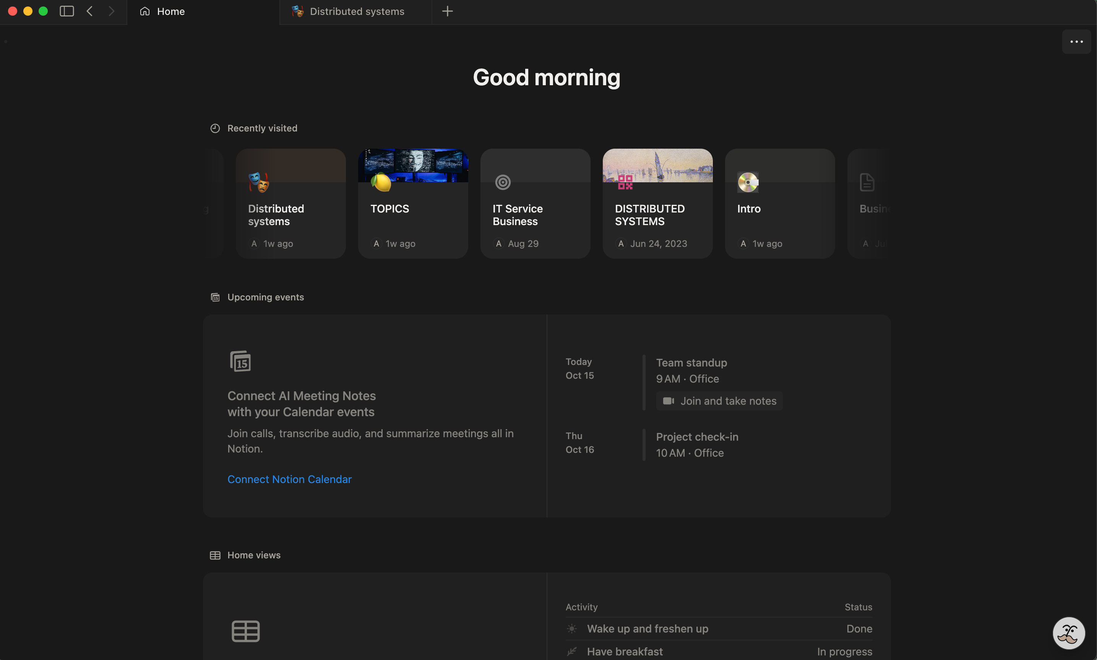Click the Thu Oct 16 date label

579,443
